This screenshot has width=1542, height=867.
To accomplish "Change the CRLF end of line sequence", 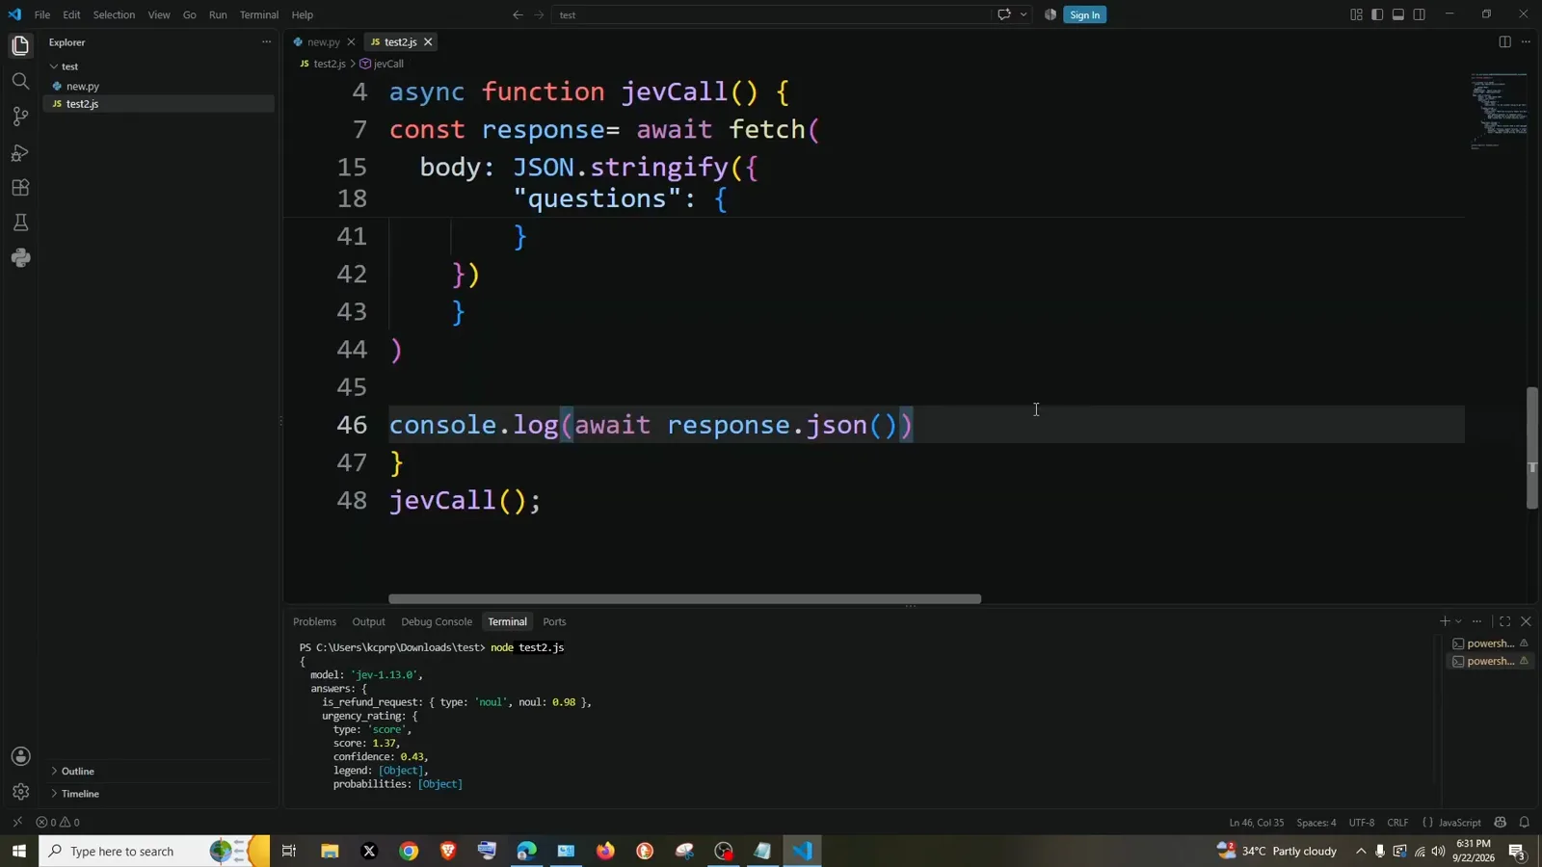I will point(1397,823).
